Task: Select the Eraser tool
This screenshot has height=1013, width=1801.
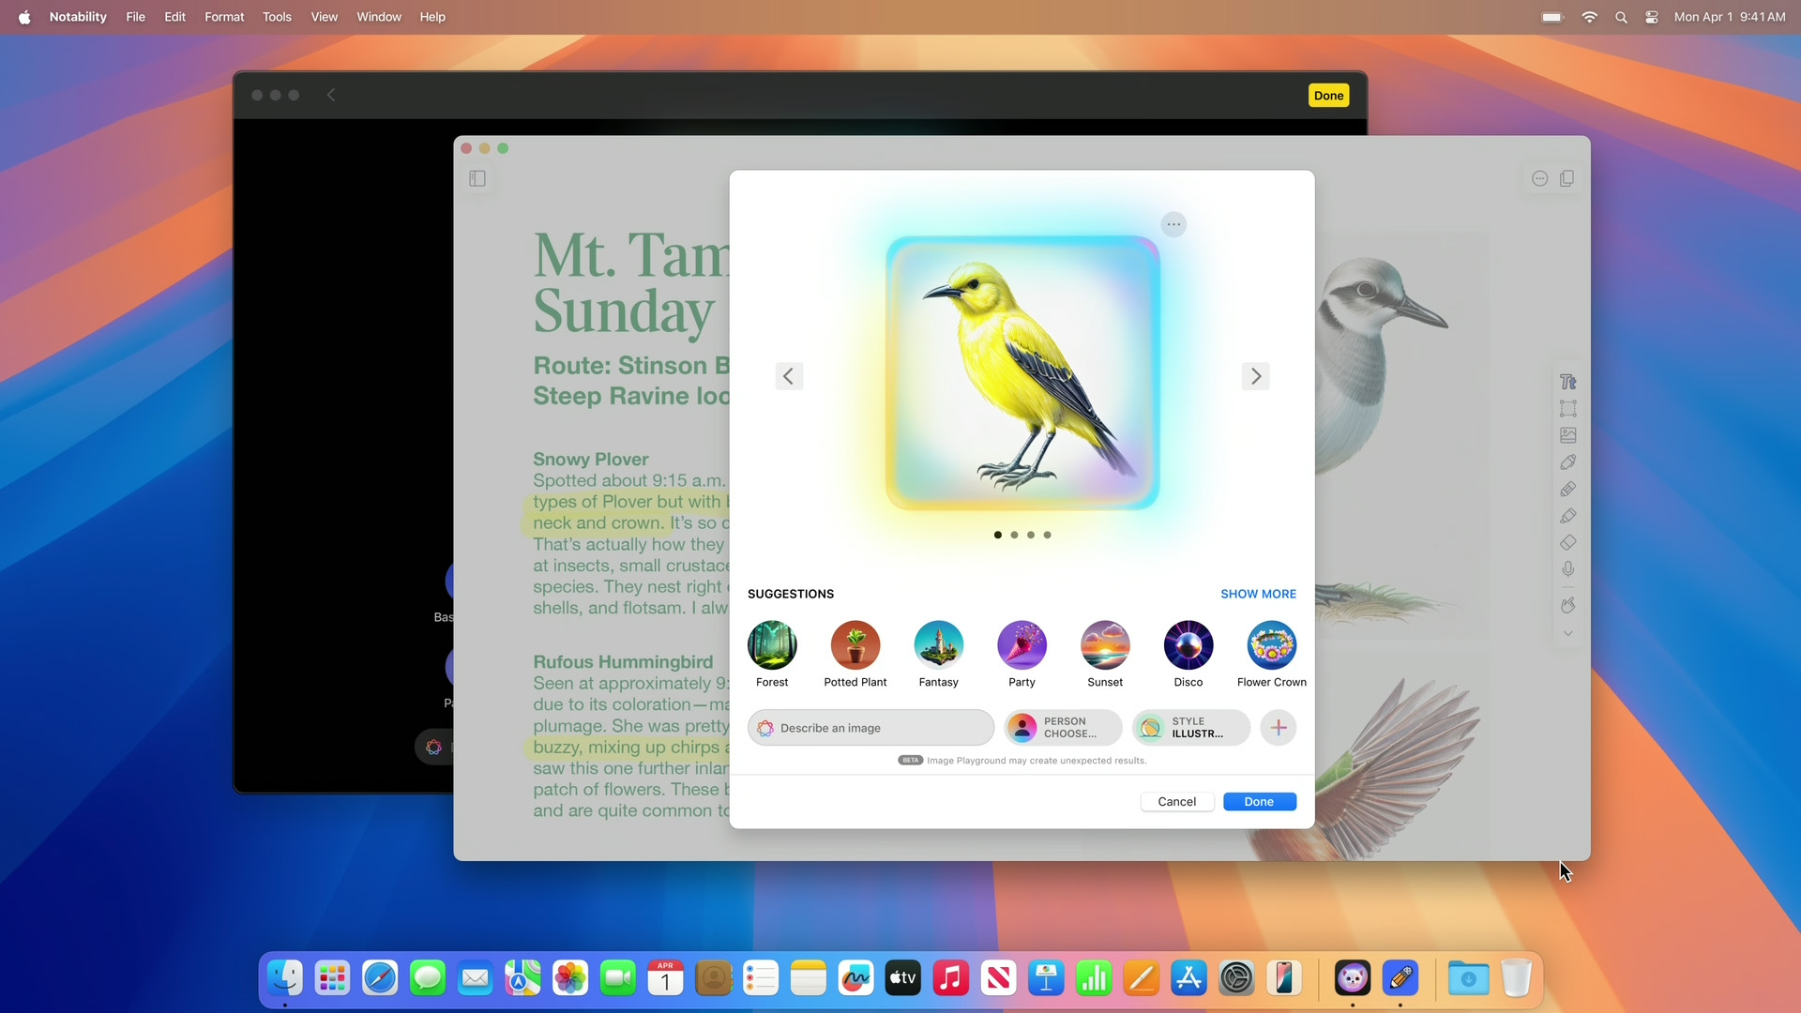Action: coord(1567,543)
